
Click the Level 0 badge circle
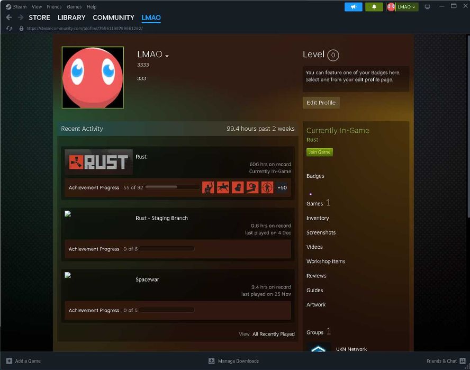(333, 55)
